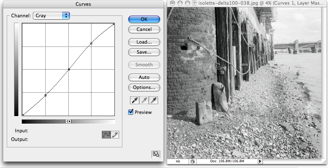Open the document info arrow menu
328x168 pixels.
260,162
